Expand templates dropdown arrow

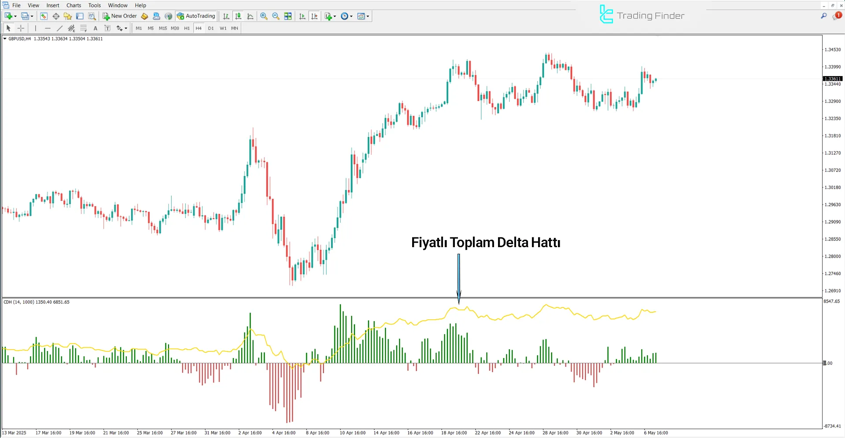(368, 16)
